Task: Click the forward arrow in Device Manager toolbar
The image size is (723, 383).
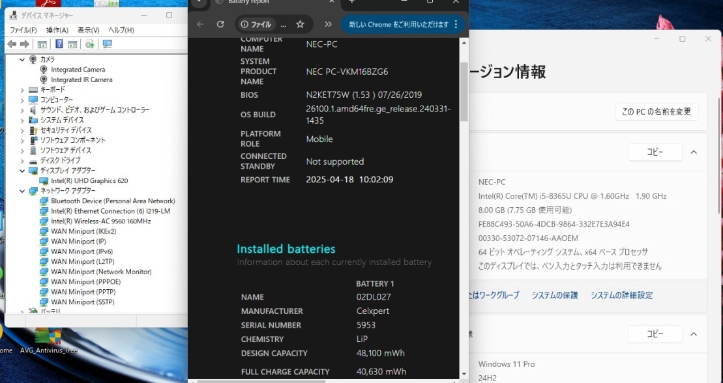Action: pyautogui.click(x=25, y=44)
